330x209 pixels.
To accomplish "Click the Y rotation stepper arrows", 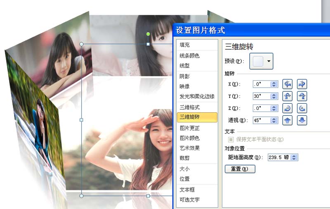I will 274,96.
